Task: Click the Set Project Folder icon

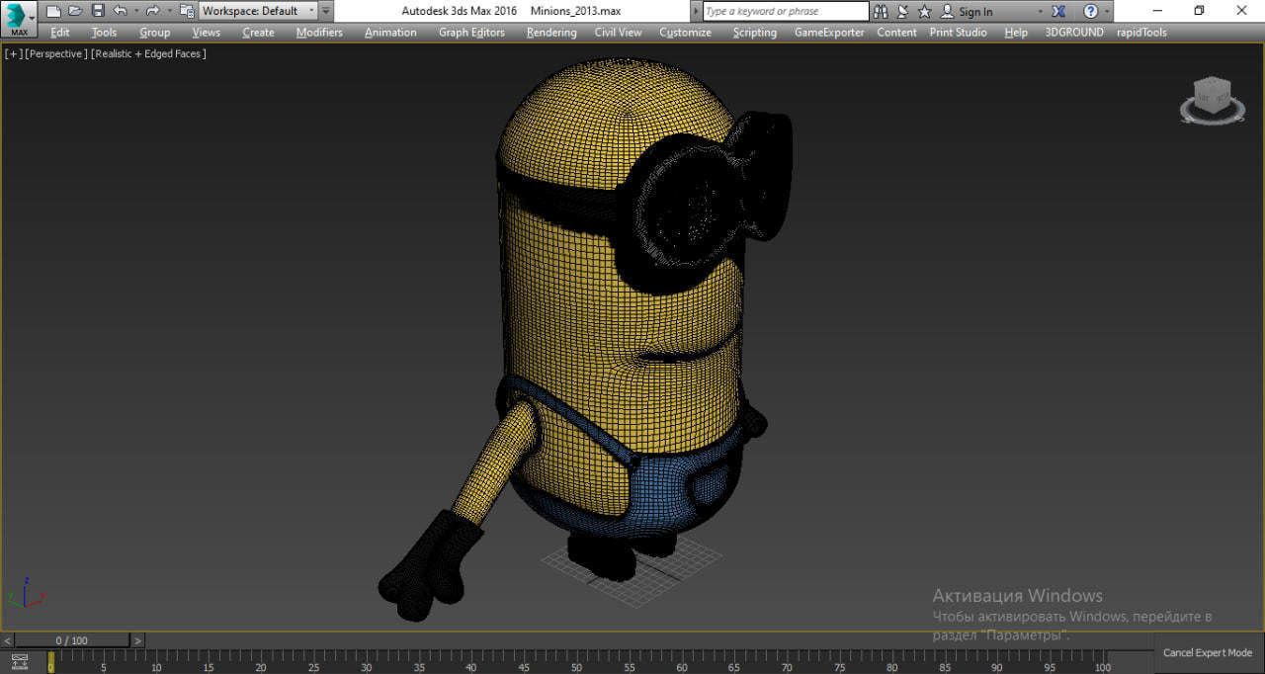Action: [186, 11]
